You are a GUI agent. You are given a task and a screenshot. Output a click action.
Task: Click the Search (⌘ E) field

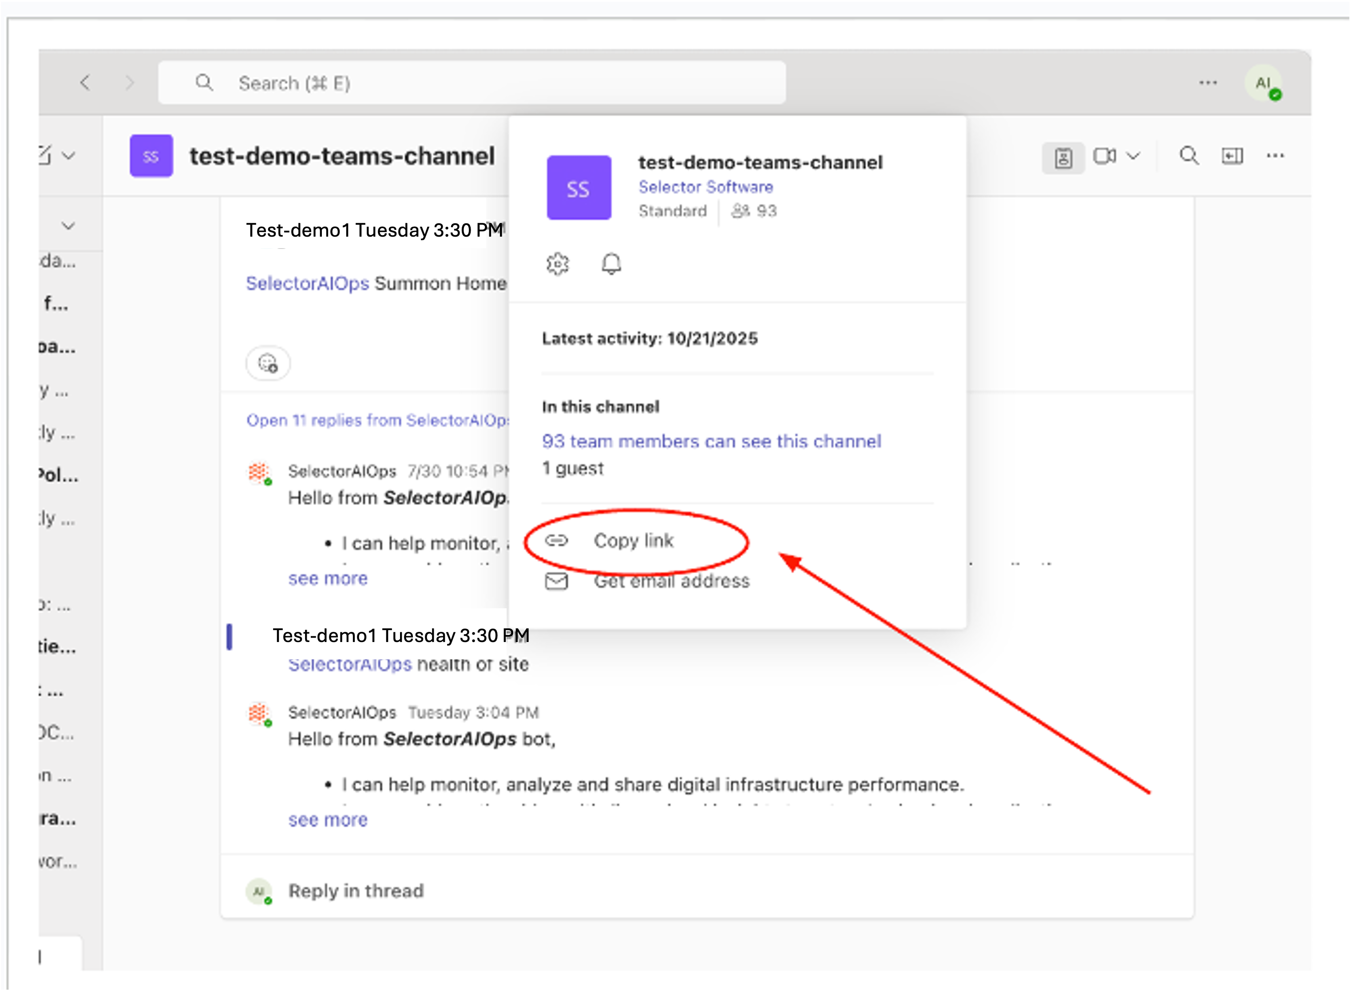click(471, 83)
